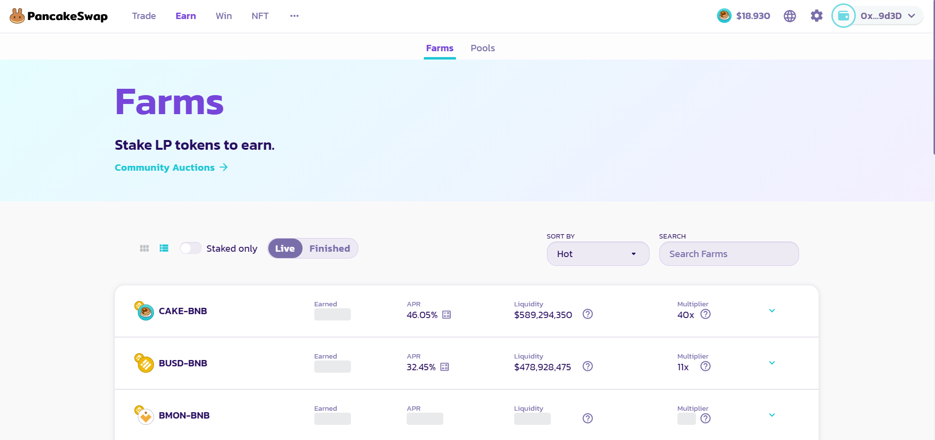Click the wallet icon in header
This screenshot has width=935, height=440.
pos(844,16)
